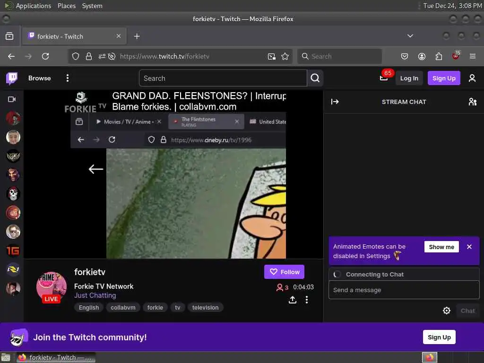Open the Just Chatting category link
This screenshot has height=363, width=484.
[x=95, y=295]
